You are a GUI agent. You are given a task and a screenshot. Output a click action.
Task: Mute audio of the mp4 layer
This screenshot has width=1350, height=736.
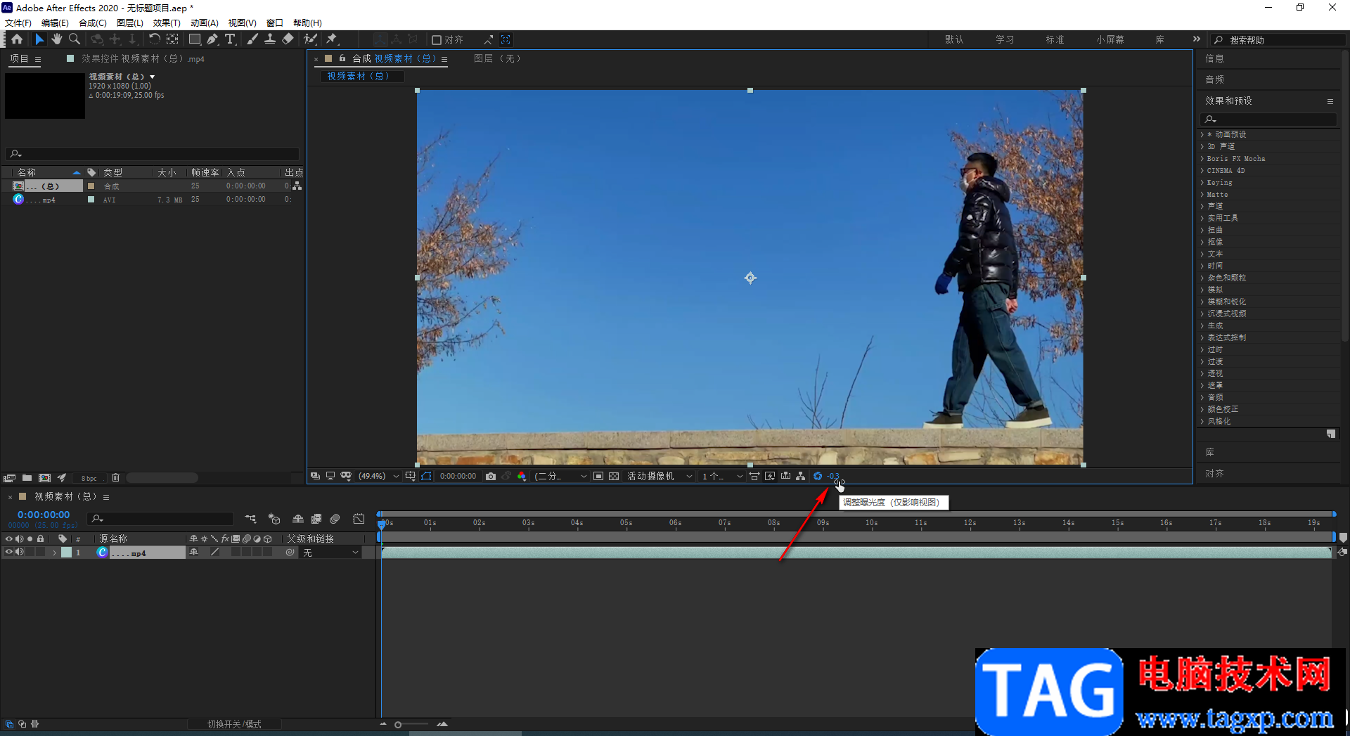tap(20, 553)
